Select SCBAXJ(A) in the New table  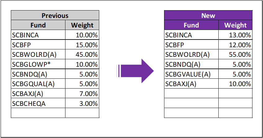pyautogui.click(x=191, y=84)
